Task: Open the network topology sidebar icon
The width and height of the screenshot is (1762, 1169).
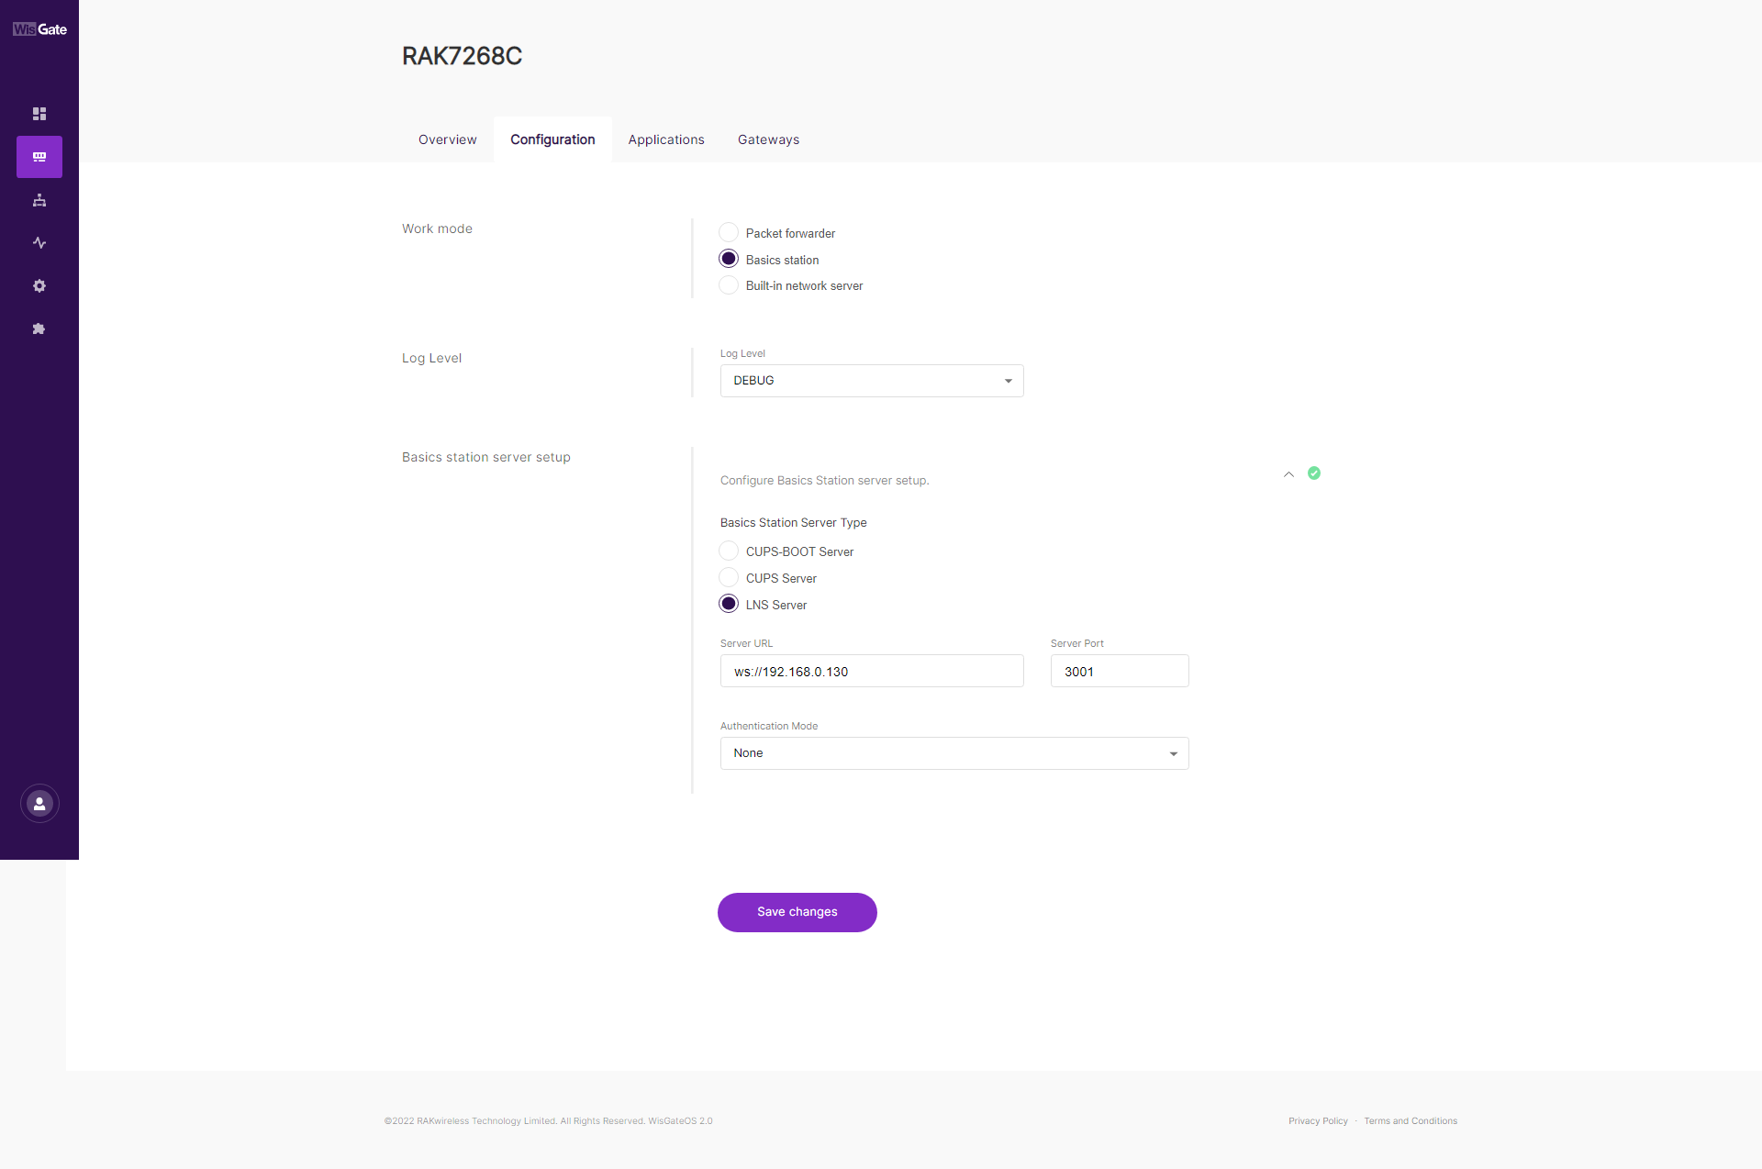Action: pyautogui.click(x=39, y=200)
